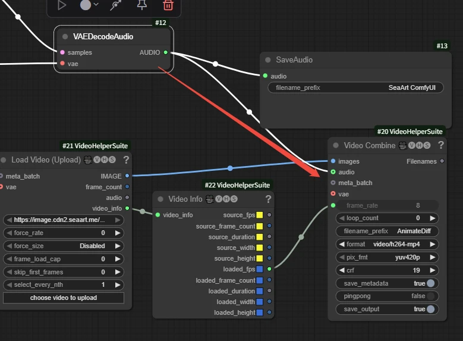Open the format video/h264-mp4 selector

(x=387, y=244)
